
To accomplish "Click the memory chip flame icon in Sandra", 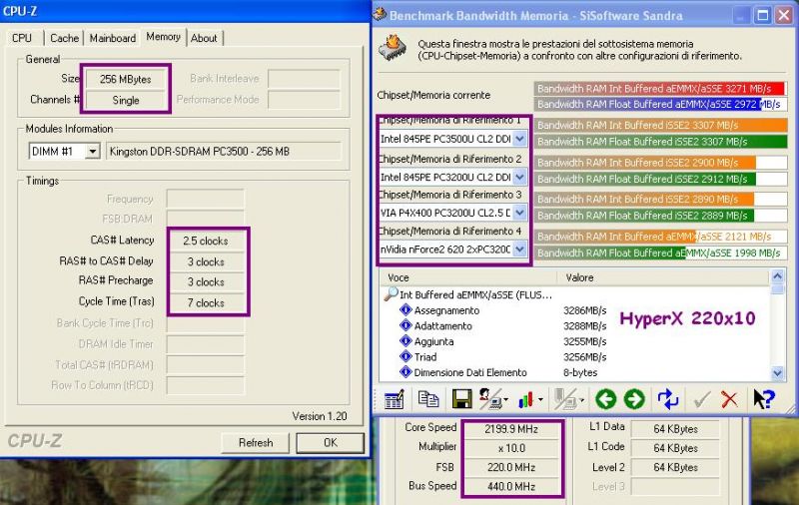I will click(x=393, y=47).
